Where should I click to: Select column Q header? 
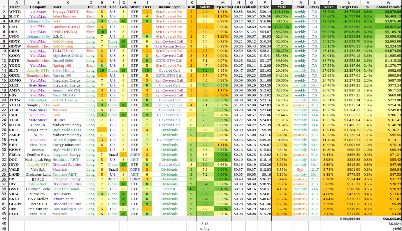coord(282,2)
